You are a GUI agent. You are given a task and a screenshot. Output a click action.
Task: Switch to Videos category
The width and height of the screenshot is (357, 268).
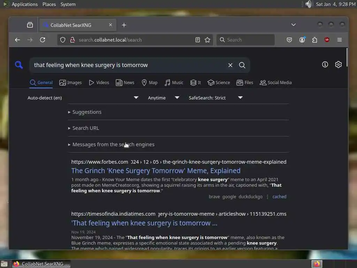click(99, 82)
